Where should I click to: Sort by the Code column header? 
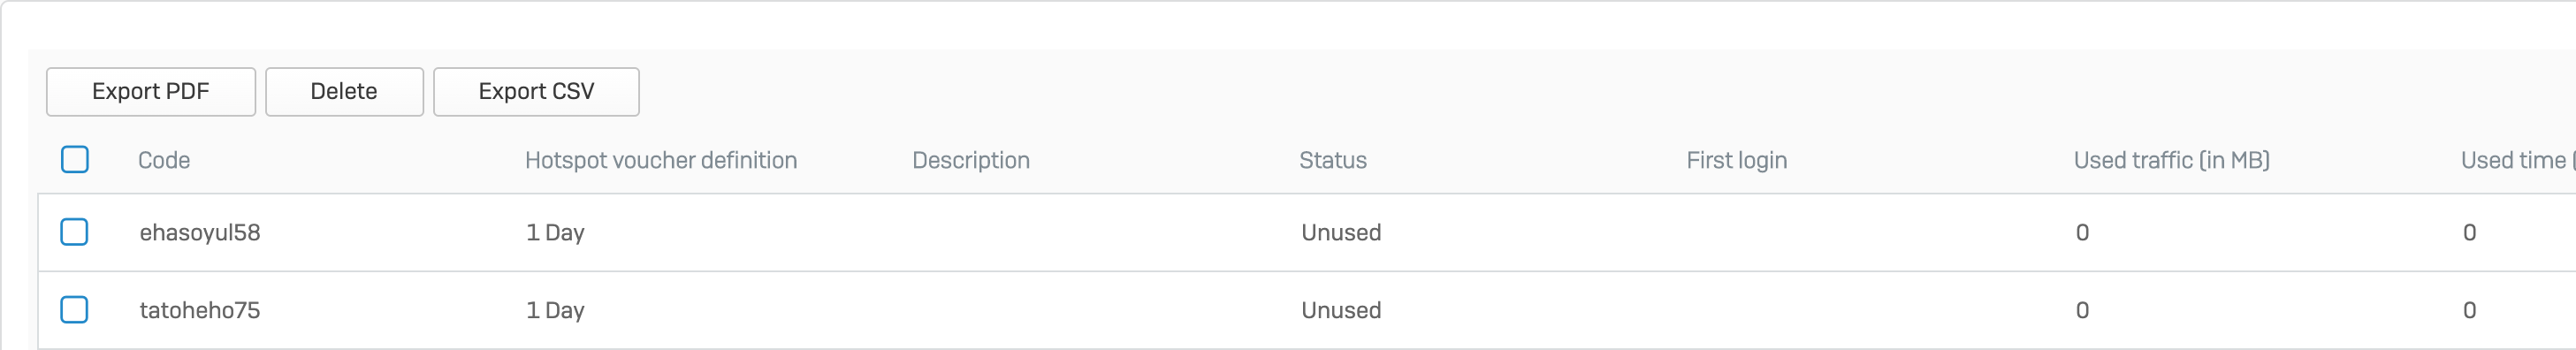click(164, 160)
